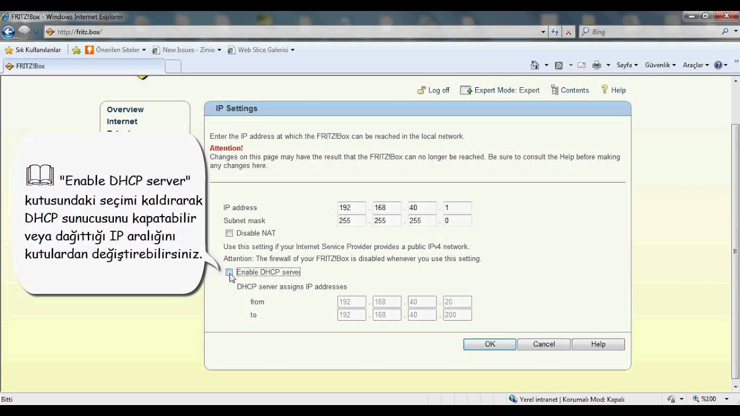Click the Add to favorites bar icon

point(76,50)
